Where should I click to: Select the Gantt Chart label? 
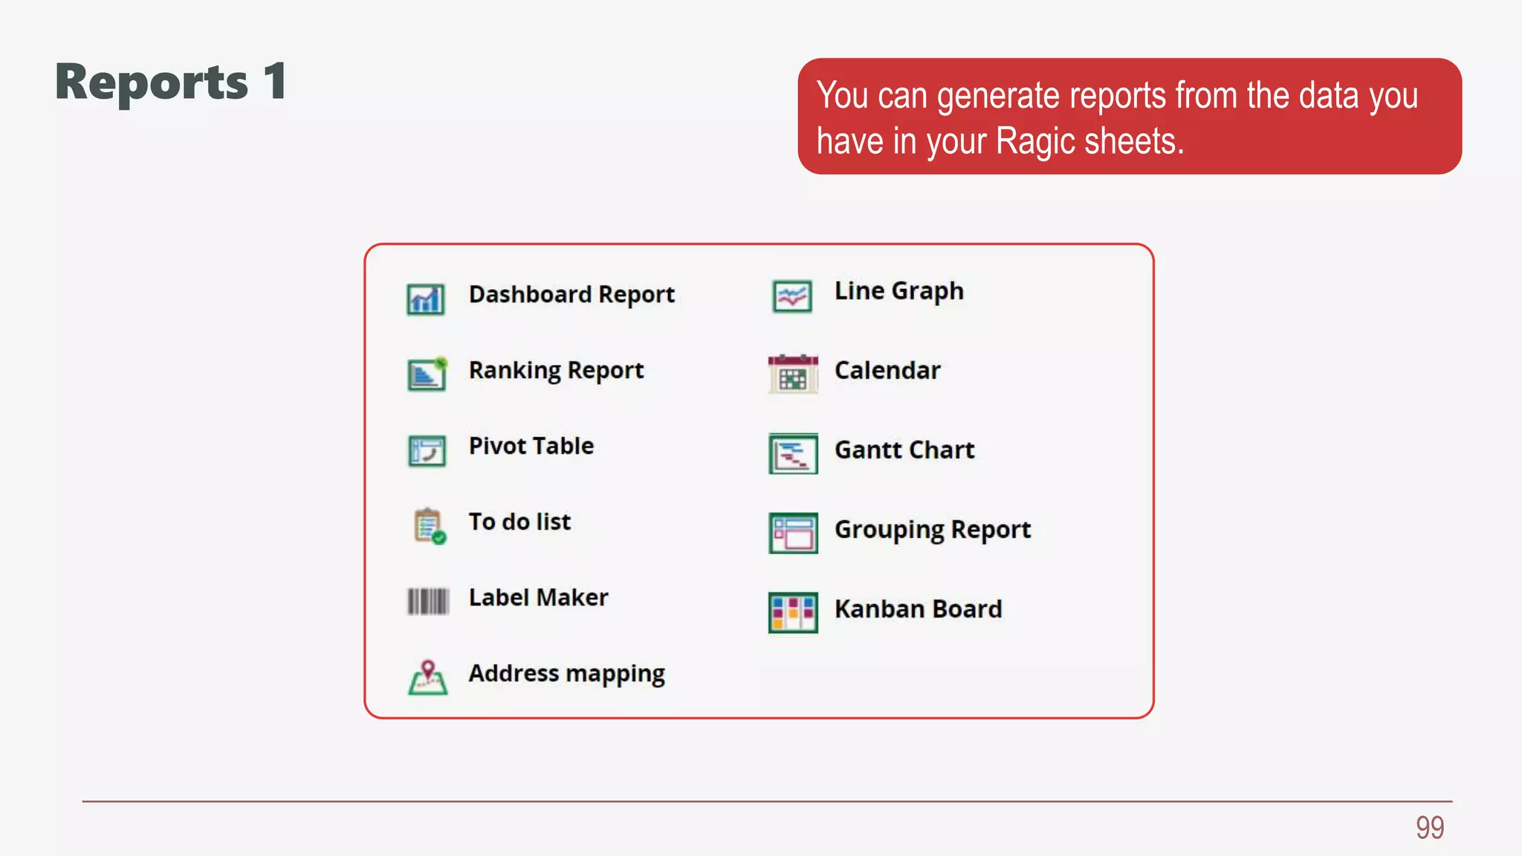904,450
